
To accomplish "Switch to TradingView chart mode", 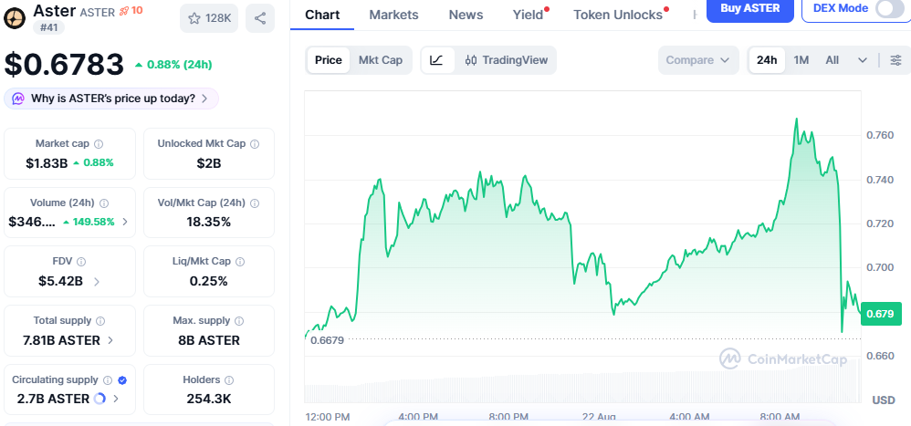I will click(506, 60).
